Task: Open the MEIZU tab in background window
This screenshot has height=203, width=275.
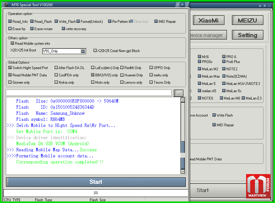Action: pos(247,20)
